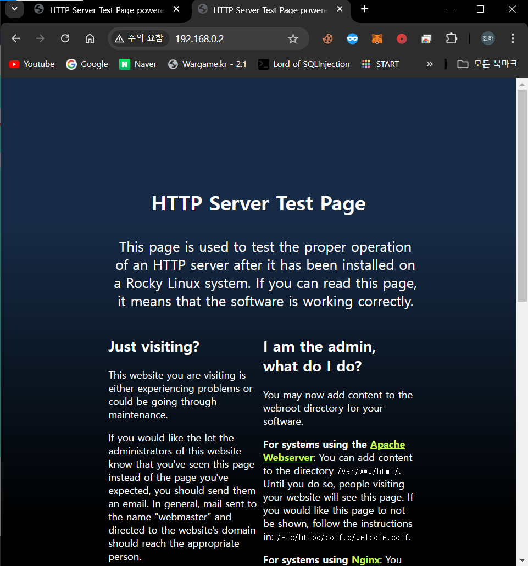This screenshot has width=528, height=566.
Task: Click the scrollbar up arrow
Action: pyautogui.click(x=522, y=84)
